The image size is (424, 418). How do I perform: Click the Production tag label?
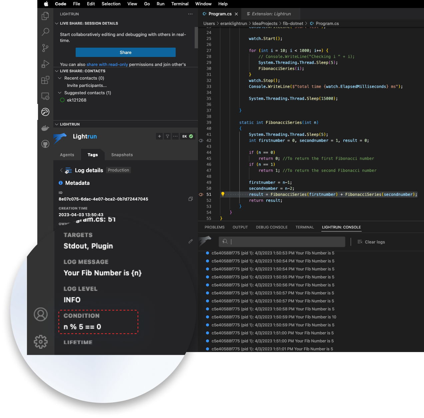pyautogui.click(x=118, y=170)
